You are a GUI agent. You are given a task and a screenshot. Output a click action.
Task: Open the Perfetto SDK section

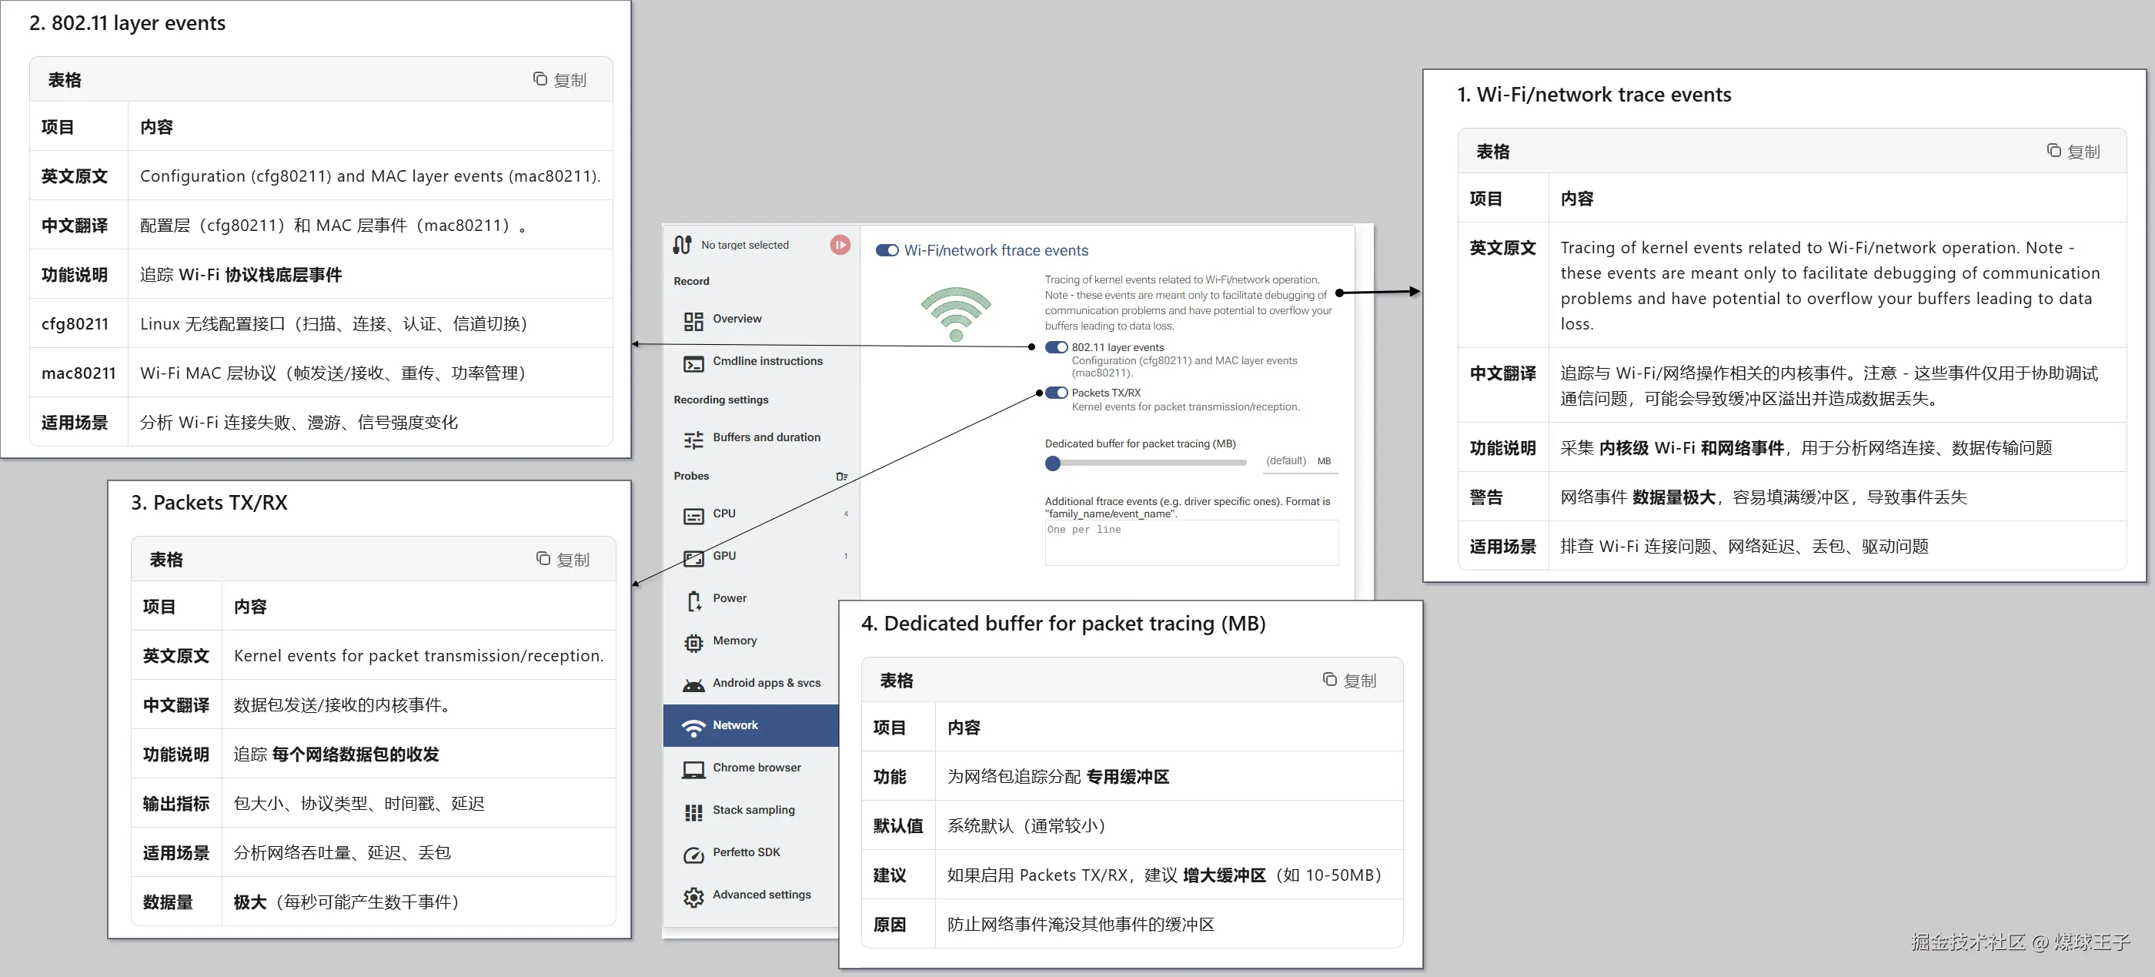[x=745, y=852]
